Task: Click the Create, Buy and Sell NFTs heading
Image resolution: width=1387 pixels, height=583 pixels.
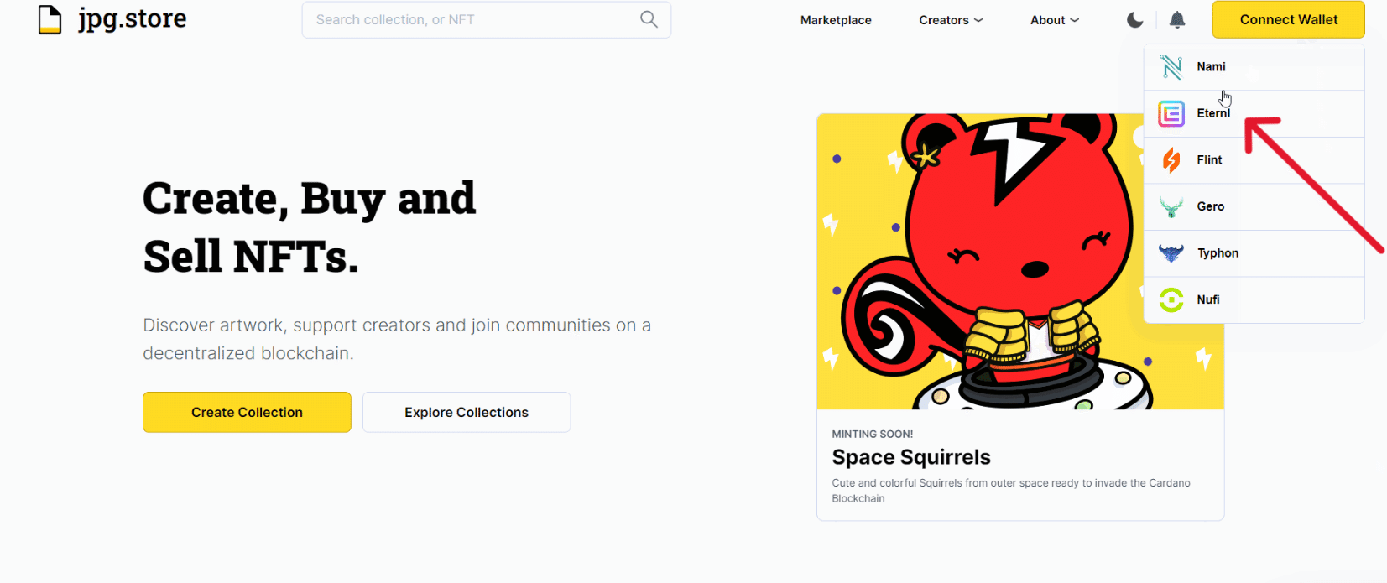Action: [310, 226]
